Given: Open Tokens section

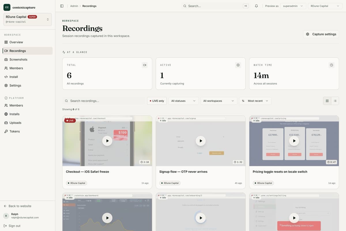Looking at the screenshot, I should (x=28, y=131).
